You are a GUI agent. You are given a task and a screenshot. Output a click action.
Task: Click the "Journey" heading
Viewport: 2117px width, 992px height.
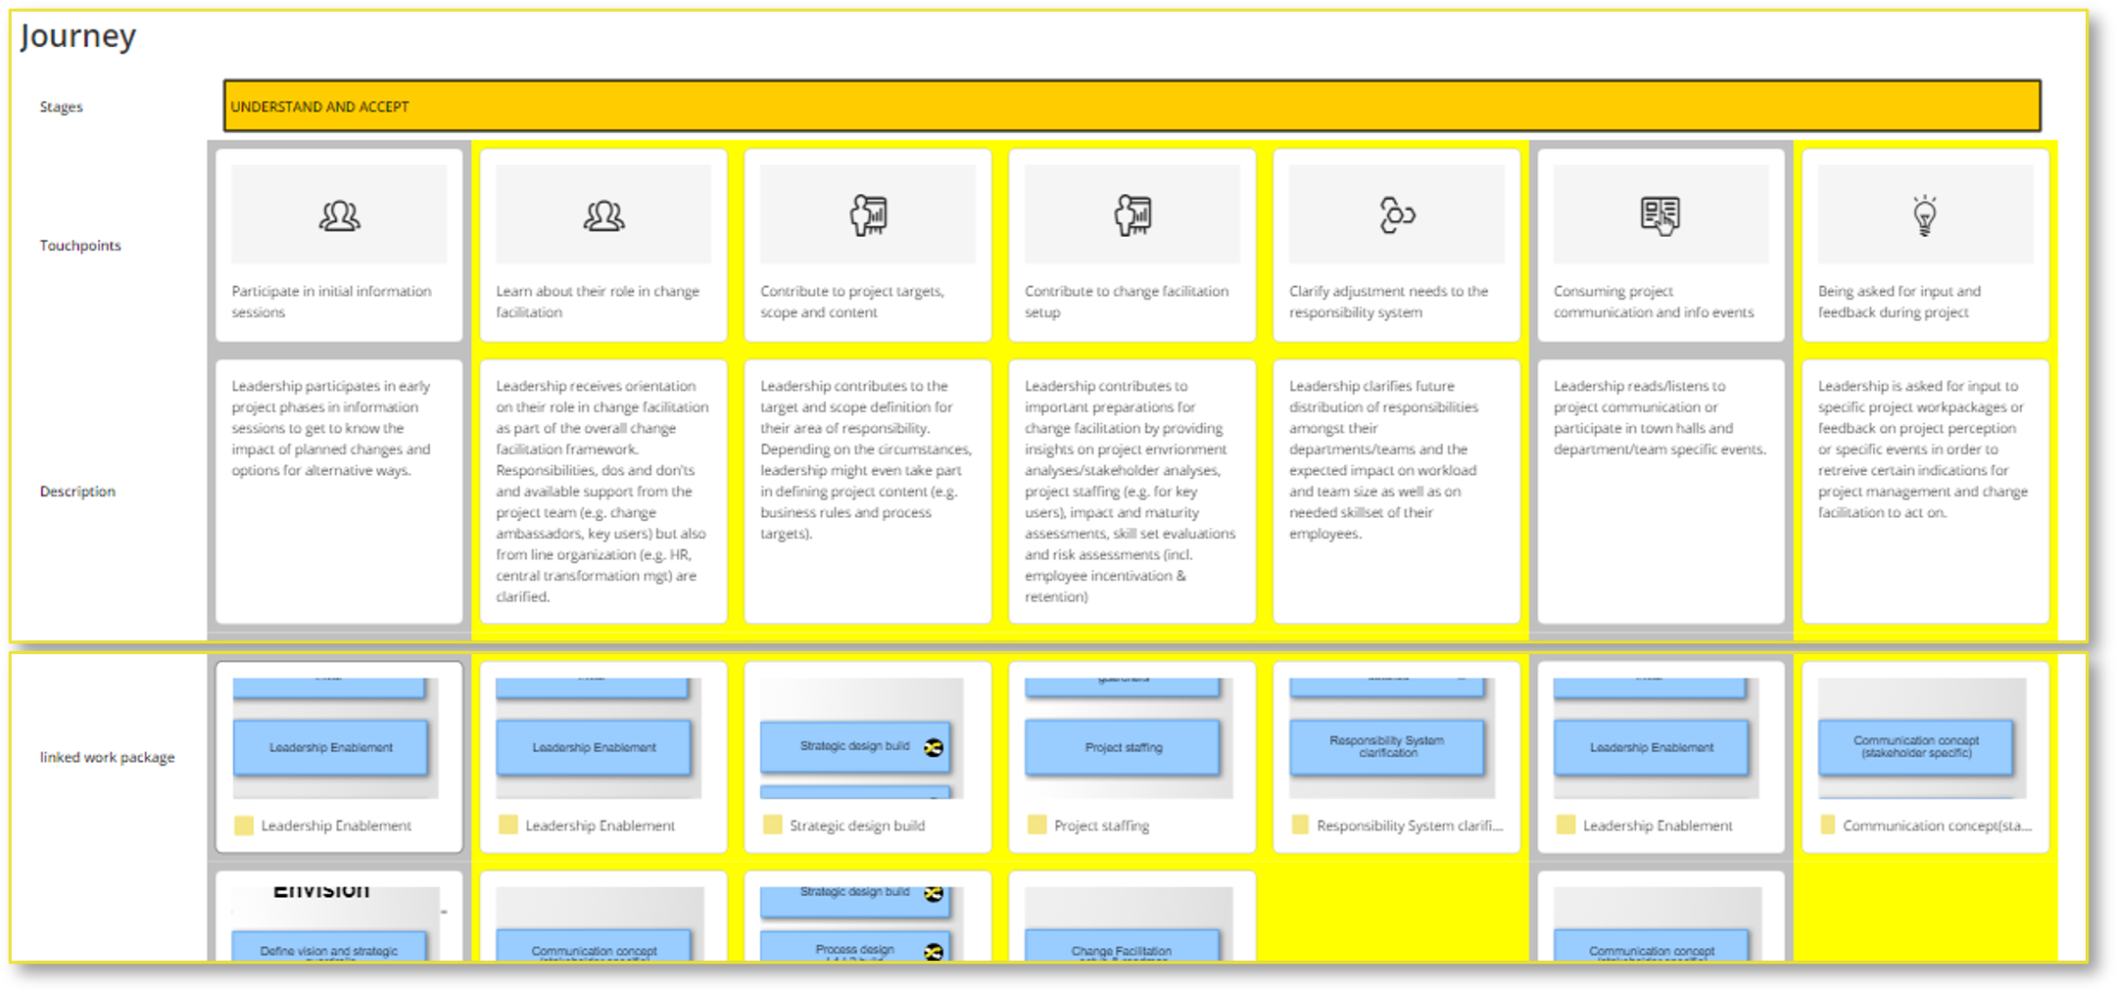point(79,36)
